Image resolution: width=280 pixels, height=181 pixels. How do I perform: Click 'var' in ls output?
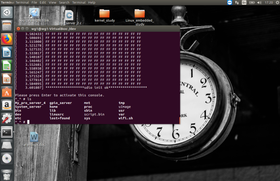(122, 114)
